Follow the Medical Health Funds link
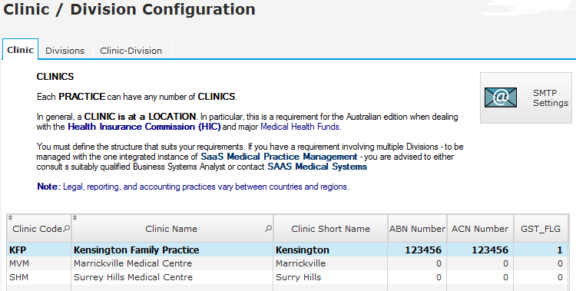The height and width of the screenshot is (291, 576). click(300, 127)
